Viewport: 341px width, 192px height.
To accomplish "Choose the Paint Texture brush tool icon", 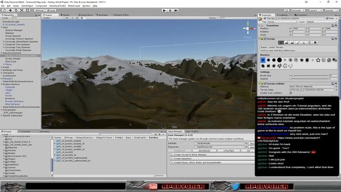I will 298,43.
